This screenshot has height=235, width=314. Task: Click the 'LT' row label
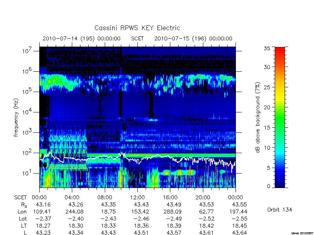point(24,226)
